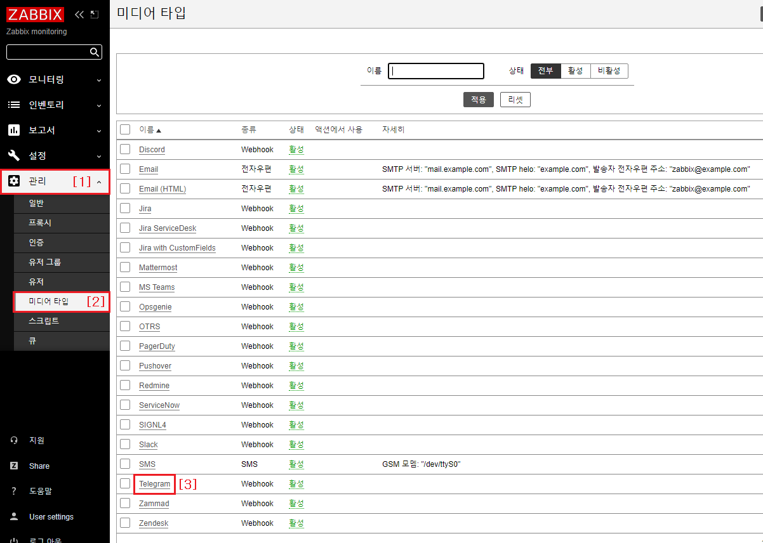Click the 관리 gear icon
Screen dimensions: 763x543
coord(14,181)
